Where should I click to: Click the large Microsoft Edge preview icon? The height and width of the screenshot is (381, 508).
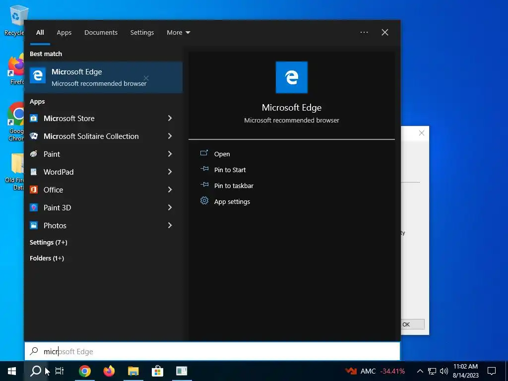(x=292, y=77)
